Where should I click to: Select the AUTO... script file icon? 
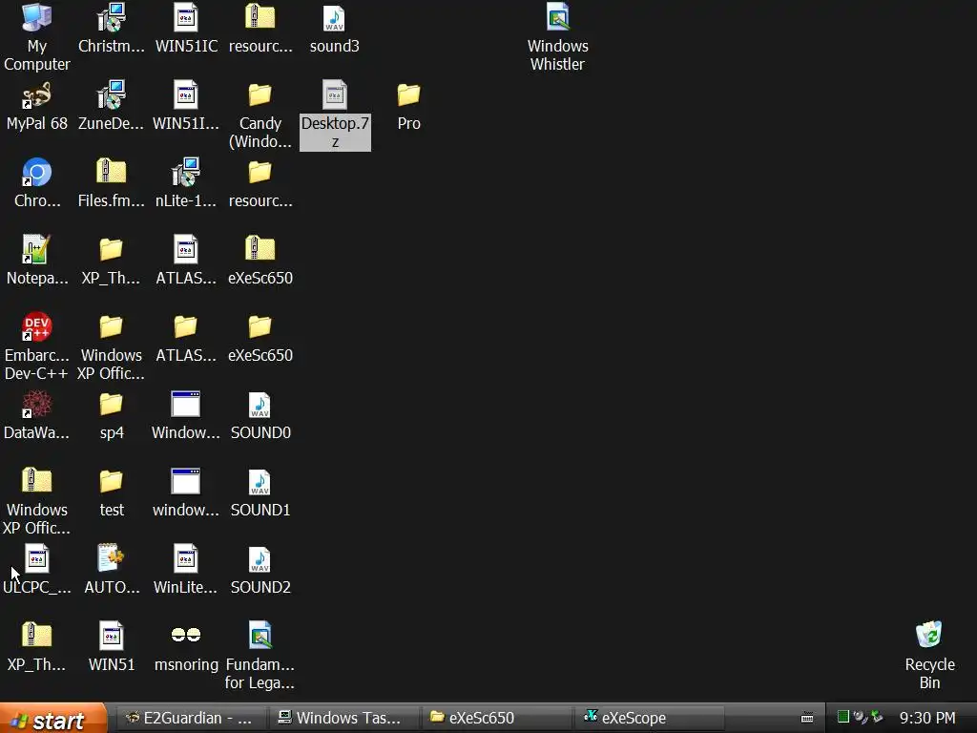pyautogui.click(x=112, y=559)
